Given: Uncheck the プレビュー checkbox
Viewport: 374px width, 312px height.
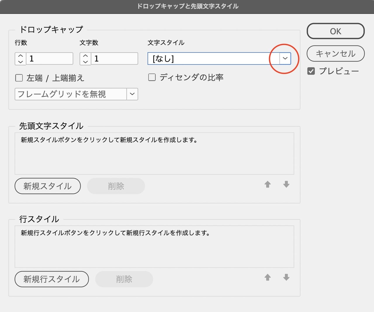Looking at the screenshot, I should tap(311, 71).
